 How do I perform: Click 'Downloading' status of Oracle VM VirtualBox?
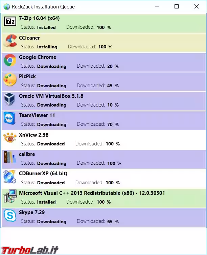click(52, 105)
